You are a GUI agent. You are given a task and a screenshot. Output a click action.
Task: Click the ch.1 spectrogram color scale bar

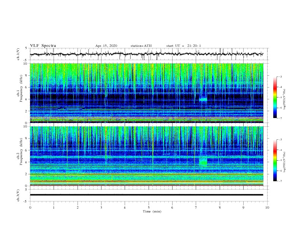275,97
